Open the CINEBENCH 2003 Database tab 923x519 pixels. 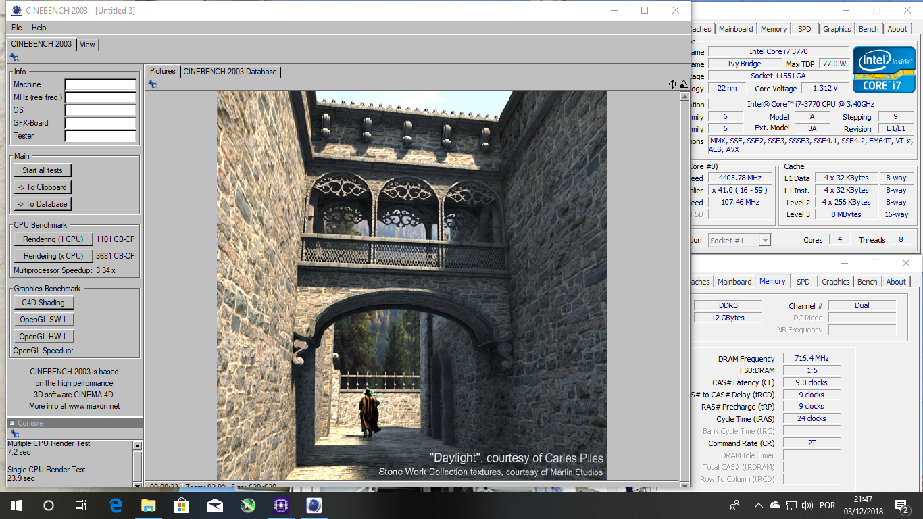click(x=230, y=72)
